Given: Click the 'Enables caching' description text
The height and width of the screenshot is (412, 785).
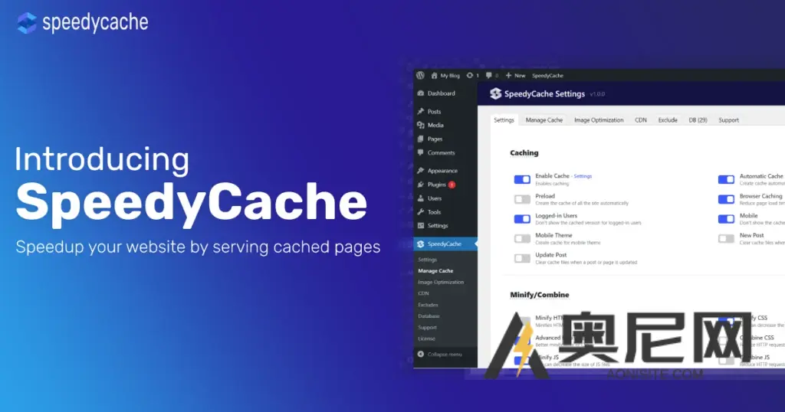Looking at the screenshot, I should click(x=552, y=184).
